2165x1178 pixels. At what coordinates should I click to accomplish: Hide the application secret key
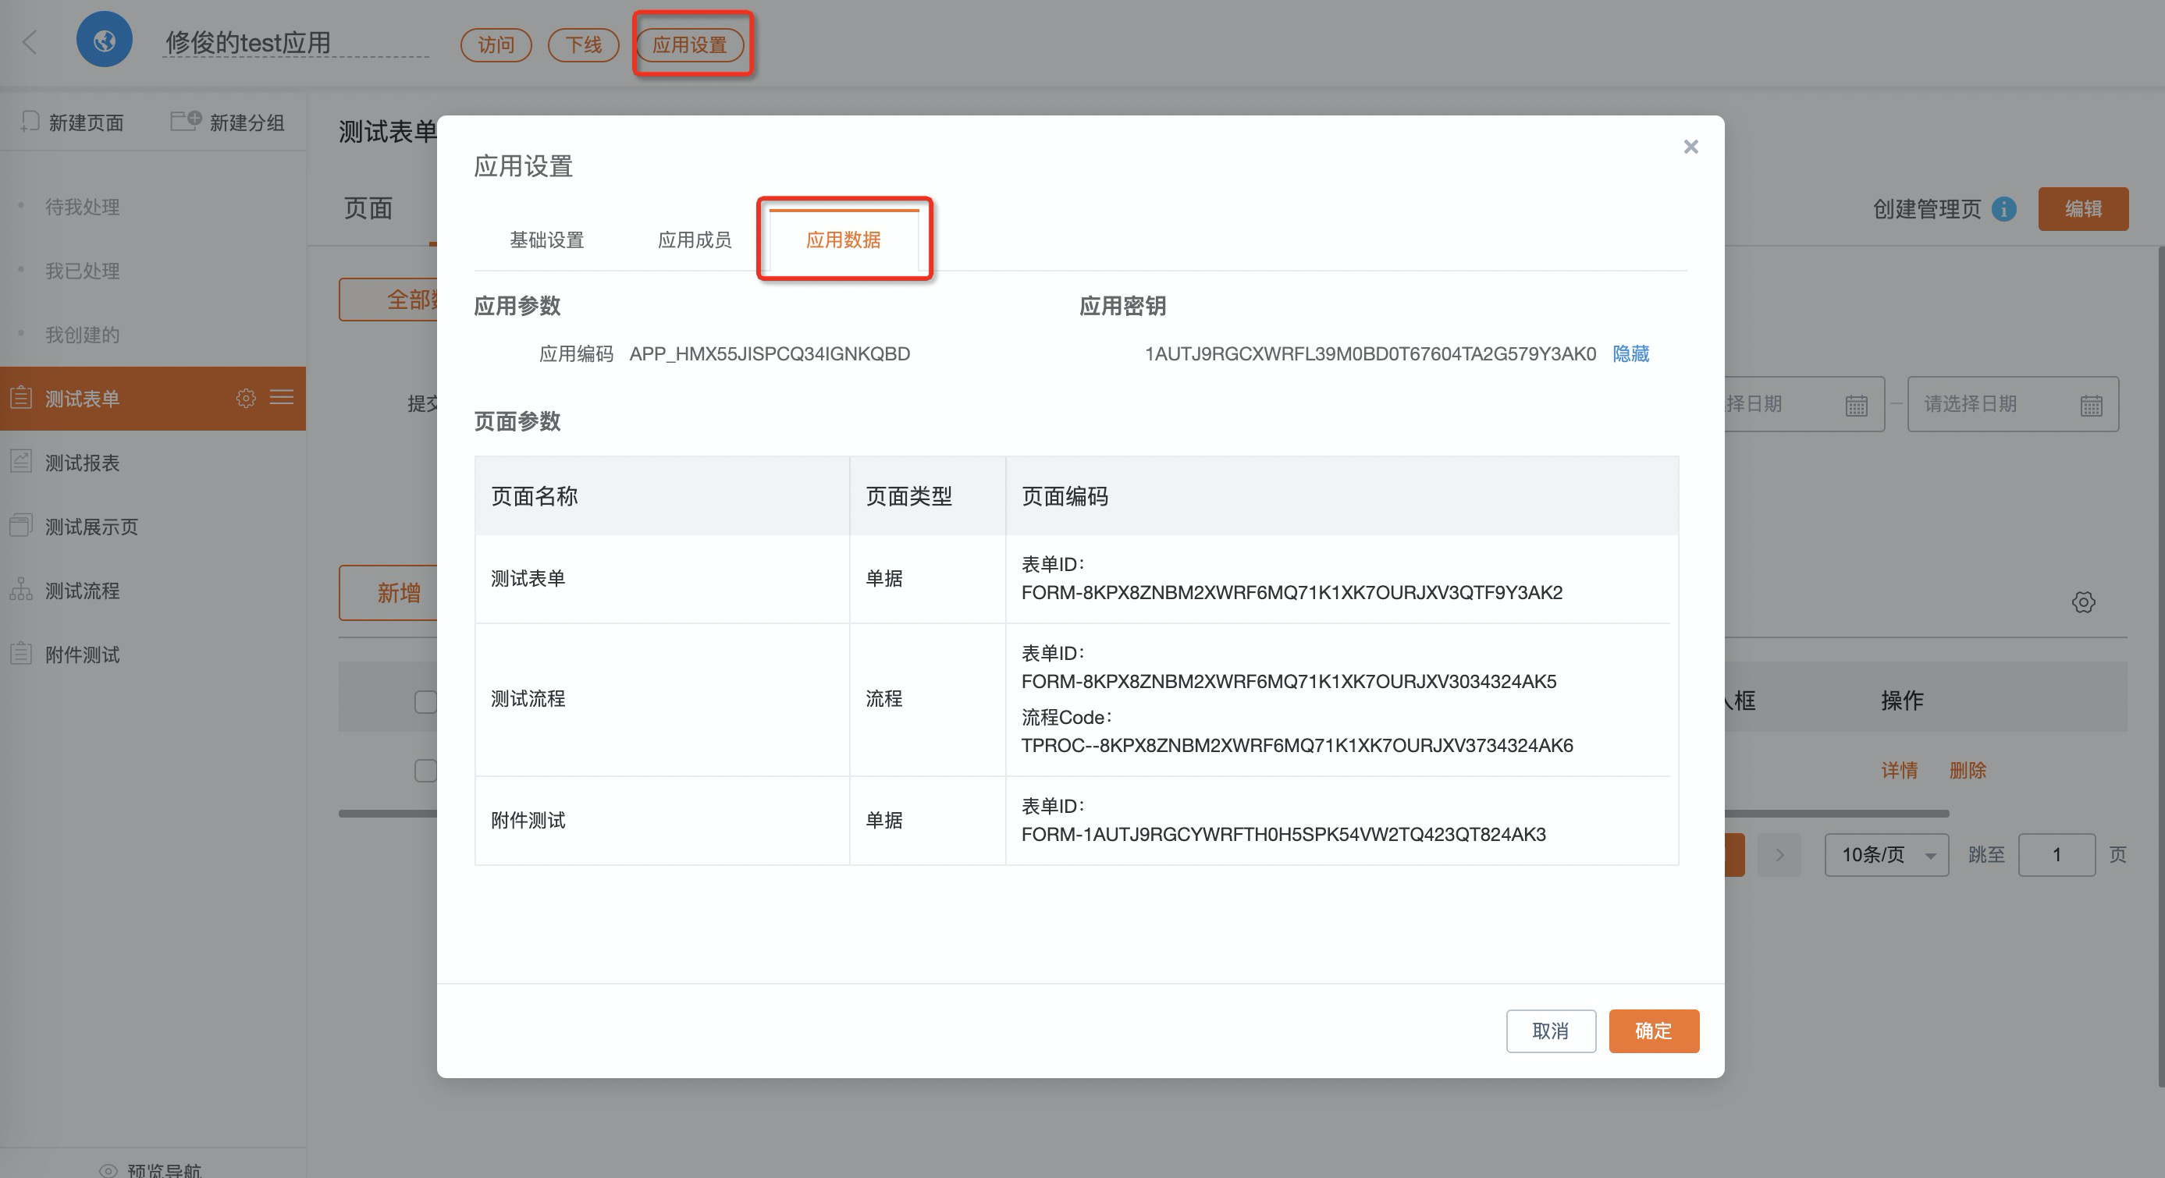[1630, 353]
